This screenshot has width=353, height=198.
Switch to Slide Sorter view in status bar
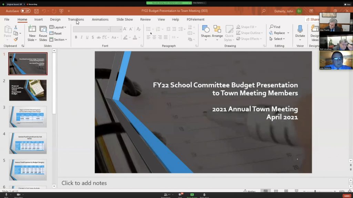pos(276,191)
